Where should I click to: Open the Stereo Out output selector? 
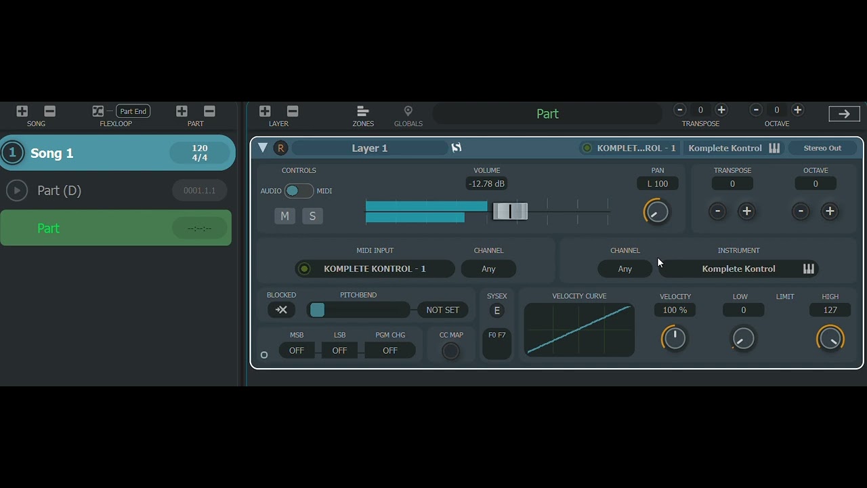pyautogui.click(x=822, y=148)
